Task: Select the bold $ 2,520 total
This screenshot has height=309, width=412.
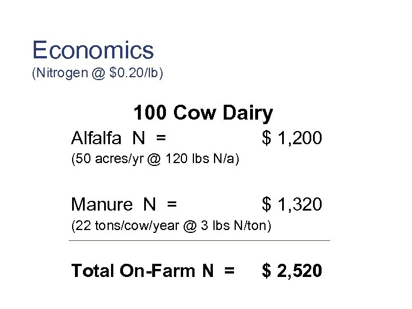Action: (x=292, y=271)
